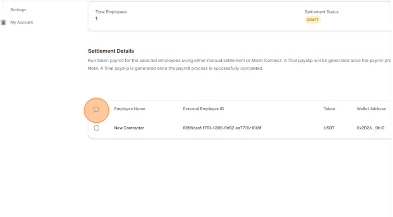
Task: Check the New Contractor row checkbox
Action: coord(97,128)
